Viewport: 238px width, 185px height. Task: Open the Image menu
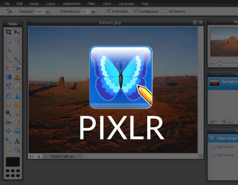pos(34,3)
